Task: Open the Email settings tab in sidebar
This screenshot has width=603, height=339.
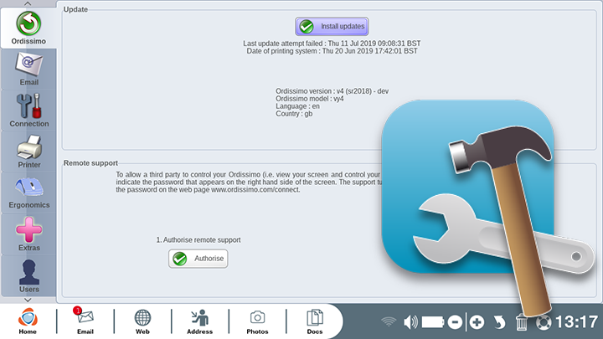Action: point(28,69)
